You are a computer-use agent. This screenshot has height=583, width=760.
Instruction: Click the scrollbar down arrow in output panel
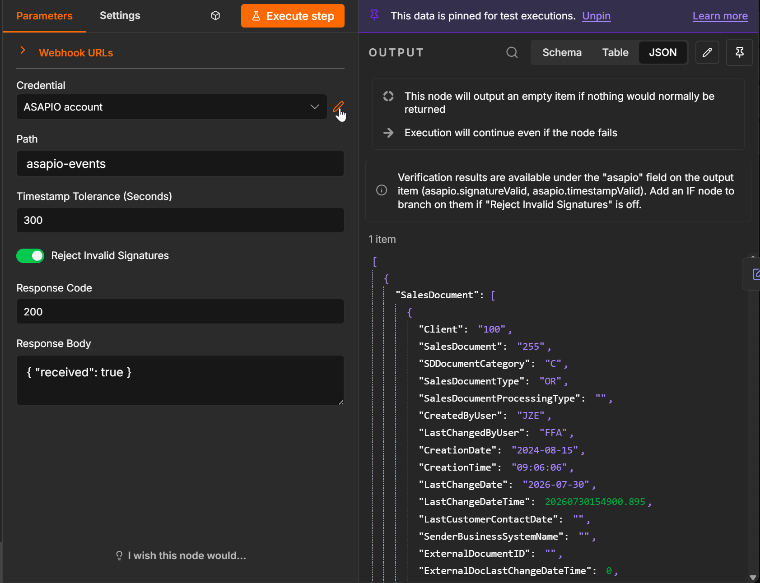pyautogui.click(x=752, y=577)
